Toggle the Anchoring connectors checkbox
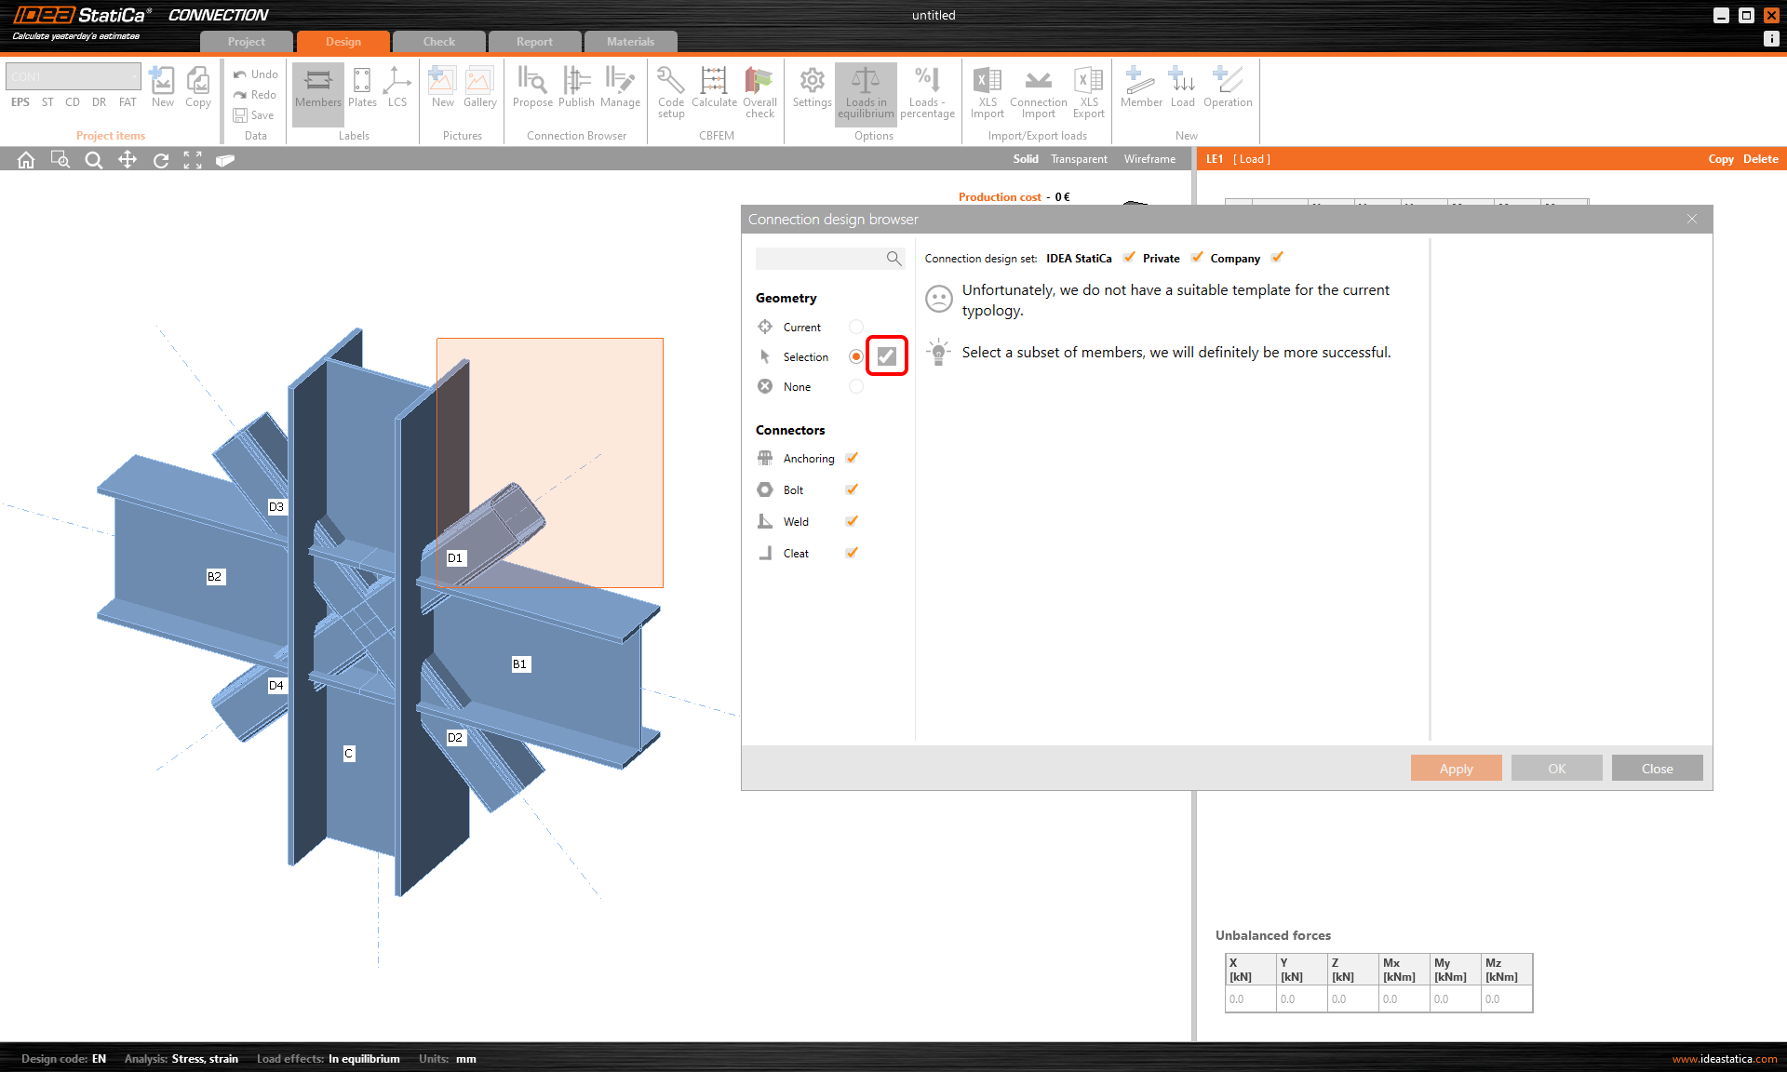The height and width of the screenshot is (1072, 1787). [852, 458]
